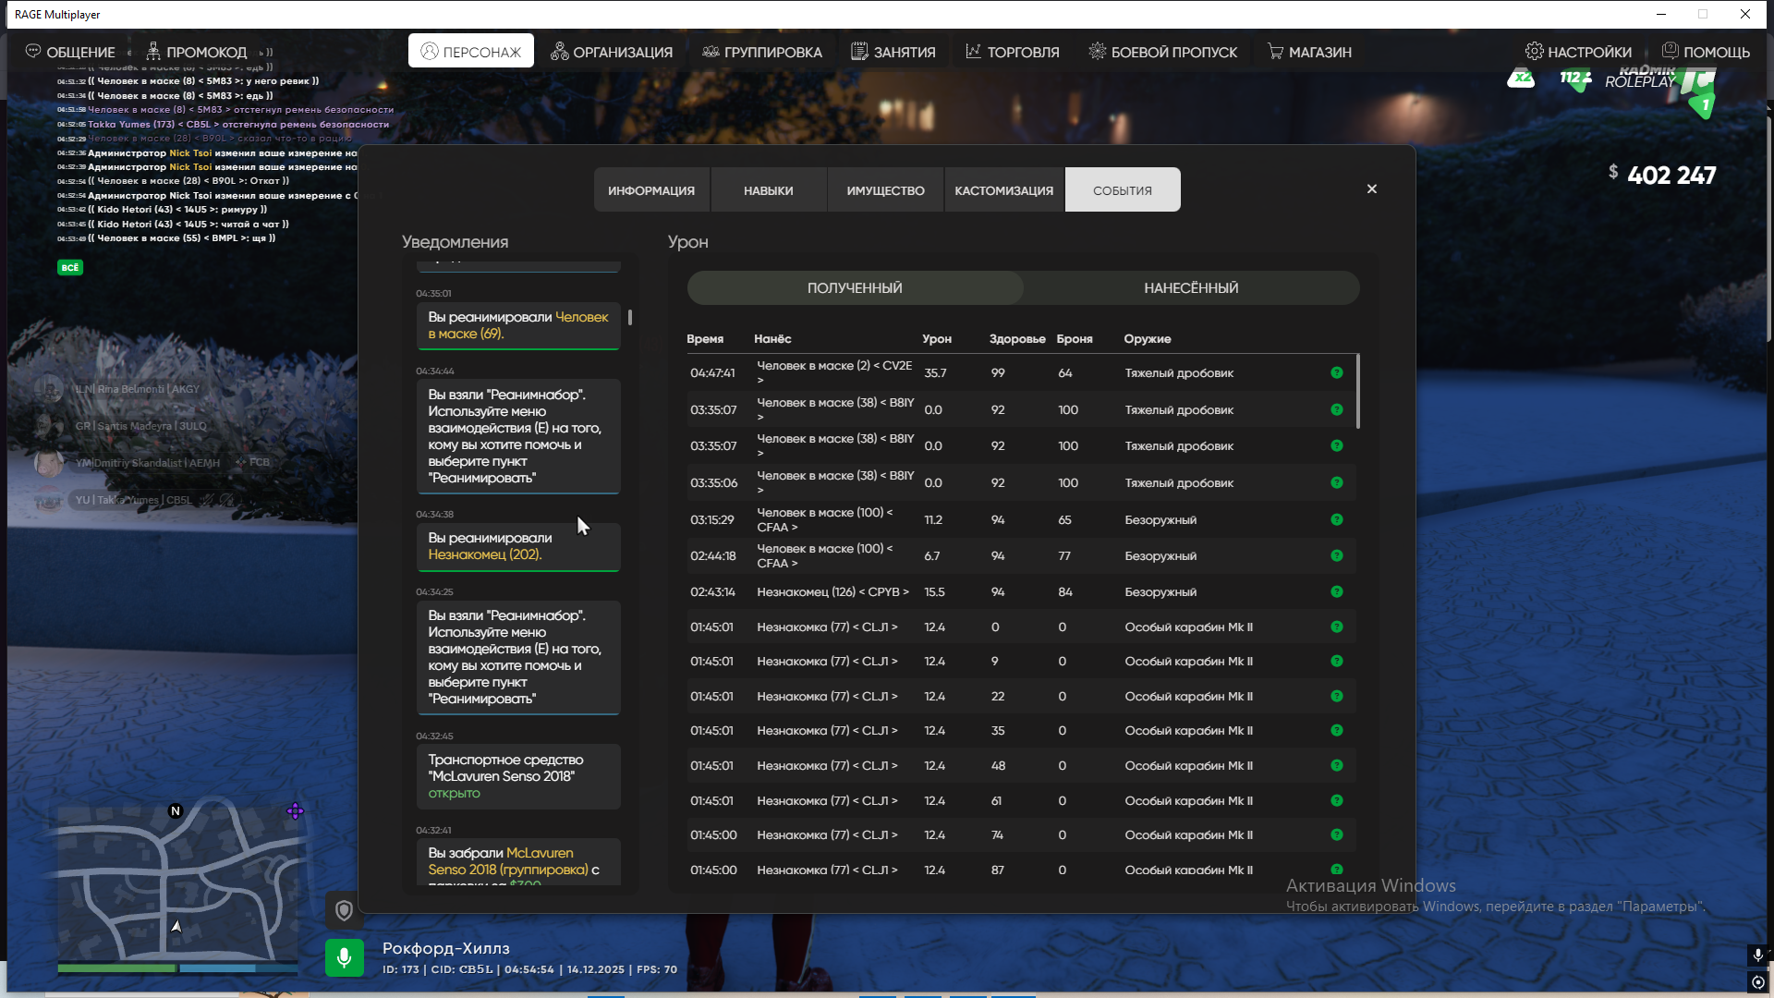1774x998 pixels.
Task: Open the Кастомизация tab
Action: (x=1003, y=190)
